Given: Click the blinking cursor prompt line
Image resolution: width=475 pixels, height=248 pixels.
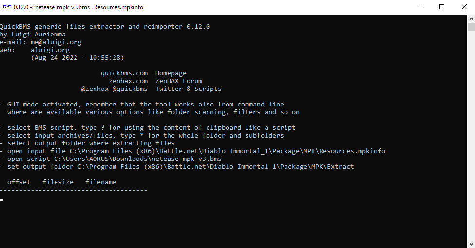Looking at the screenshot, I should pos(2,200).
